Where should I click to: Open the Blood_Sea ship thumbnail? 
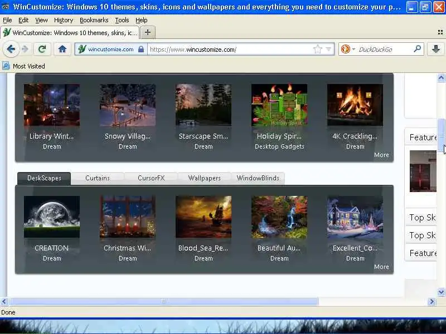[x=203, y=217]
